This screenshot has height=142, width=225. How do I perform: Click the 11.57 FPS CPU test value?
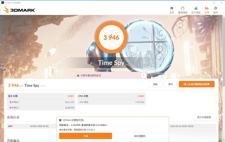click(x=140, y=102)
